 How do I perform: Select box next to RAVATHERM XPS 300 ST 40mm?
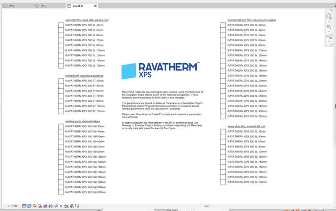pyautogui.click(x=61, y=81)
